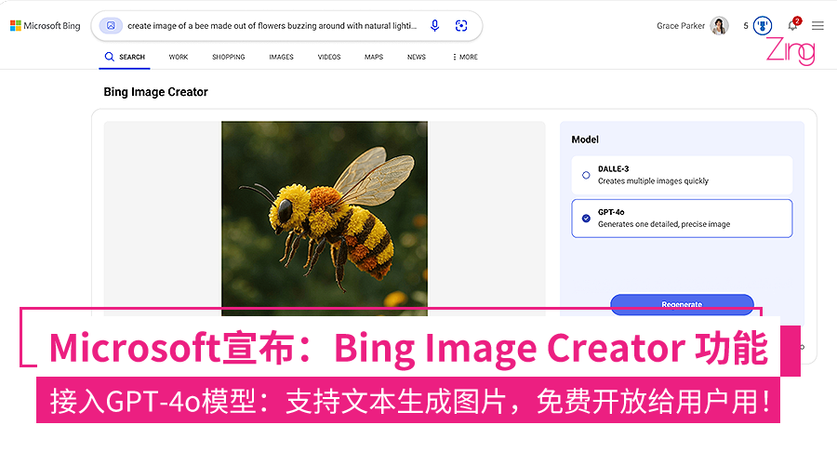Open the notifications bell icon
The width and height of the screenshot is (837, 465).
click(793, 25)
